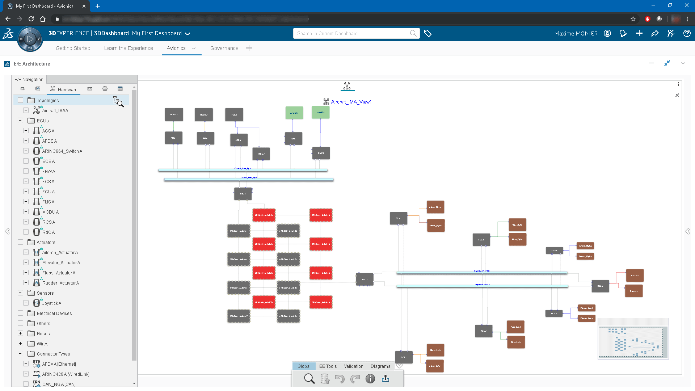Expand the Actuators folder in navigation
Viewport: 695px width, 391px height.
(20, 242)
